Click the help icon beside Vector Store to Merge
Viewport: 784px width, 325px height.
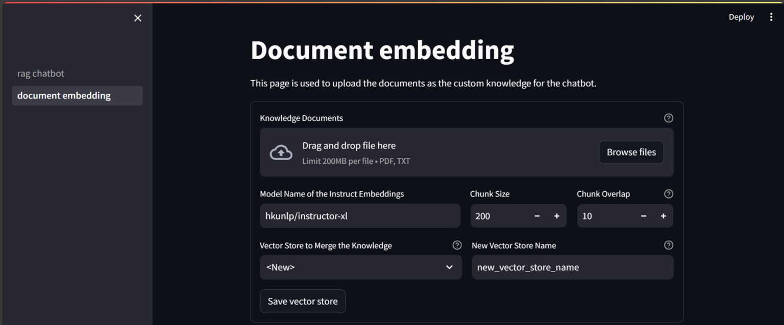[457, 245]
